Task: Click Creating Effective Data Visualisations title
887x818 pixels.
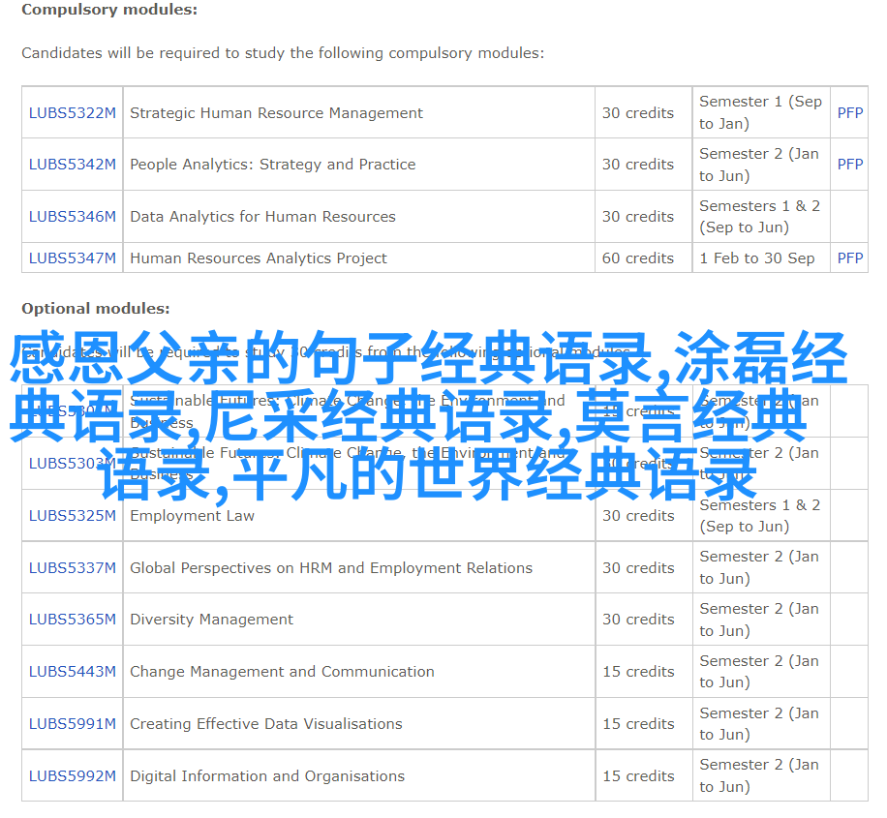Action: 265,724
